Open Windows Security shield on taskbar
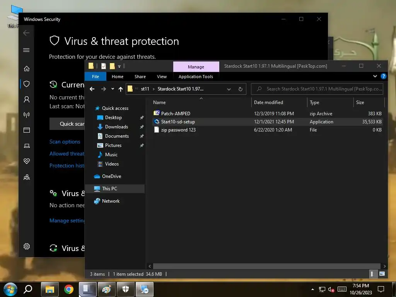396x297 pixels. [x=126, y=289]
